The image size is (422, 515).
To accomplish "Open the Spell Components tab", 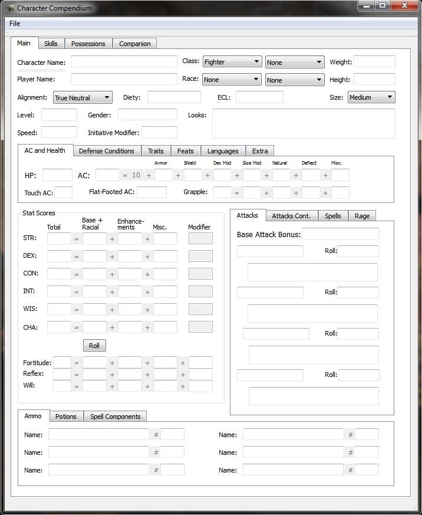I will pos(116,416).
